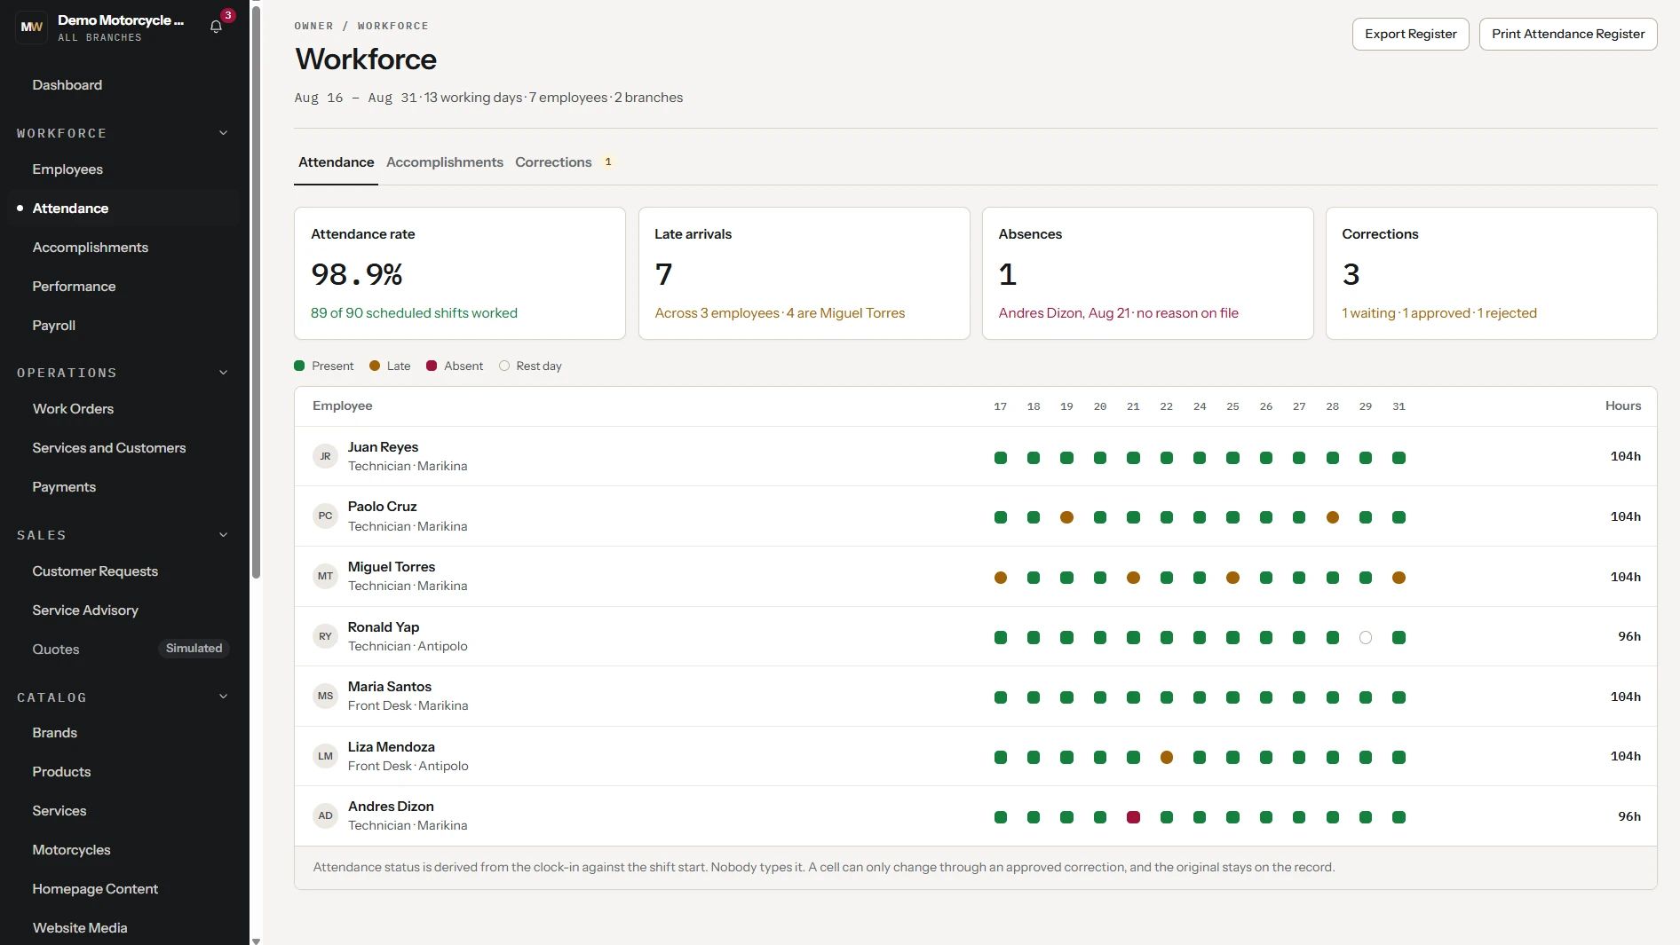This screenshot has width=1680, height=945.
Task: Open the notifications bell icon
Action: tap(216, 27)
